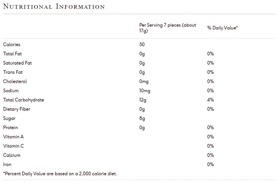Select the Total Fat row label
This screenshot has height=185, width=278.
pyautogui.click(x=12, y=54)
